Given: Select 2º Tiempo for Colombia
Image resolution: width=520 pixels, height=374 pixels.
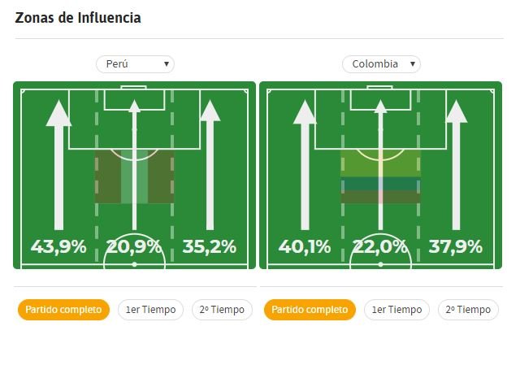Looking at the screenshot, I should tap(468, 310).
